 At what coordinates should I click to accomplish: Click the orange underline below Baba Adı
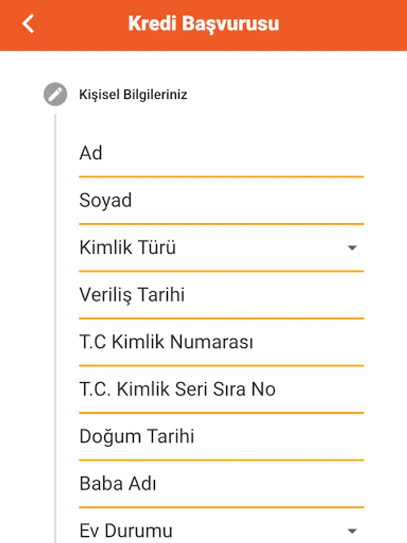(221, 507)
